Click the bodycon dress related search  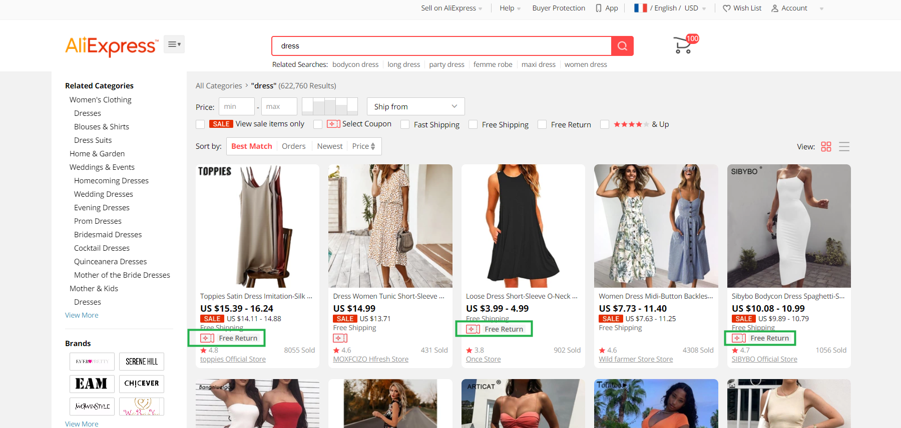pos(355,64)
